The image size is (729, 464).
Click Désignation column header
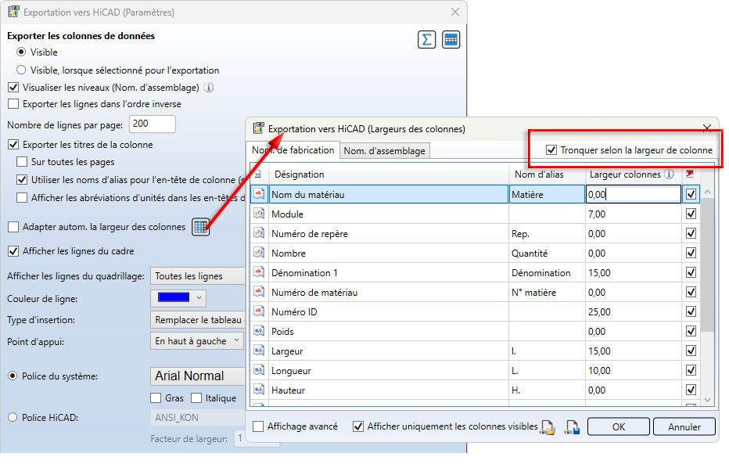pyautogui.click(x=389, y=174)
